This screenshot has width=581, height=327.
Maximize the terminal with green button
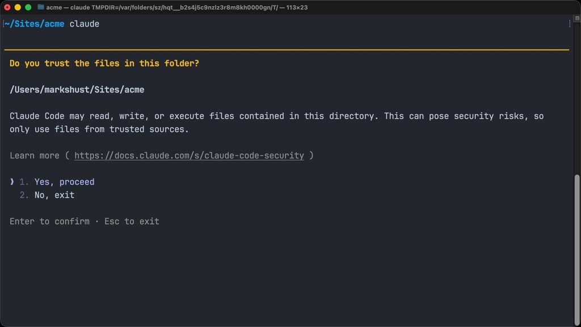[x=28, y=7]
